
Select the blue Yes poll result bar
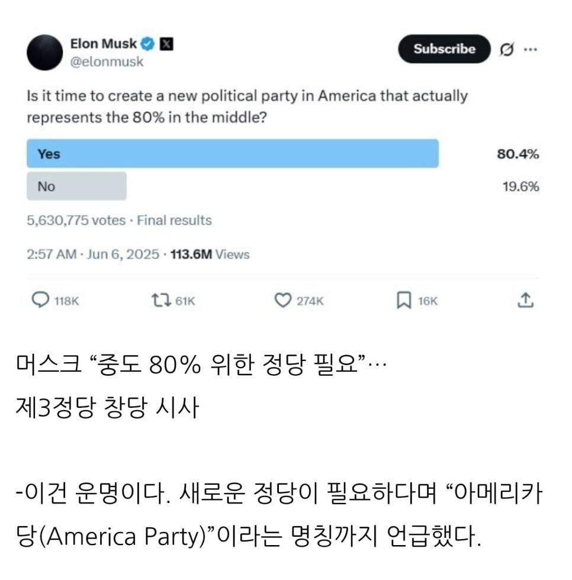click(x=233, y=154)
